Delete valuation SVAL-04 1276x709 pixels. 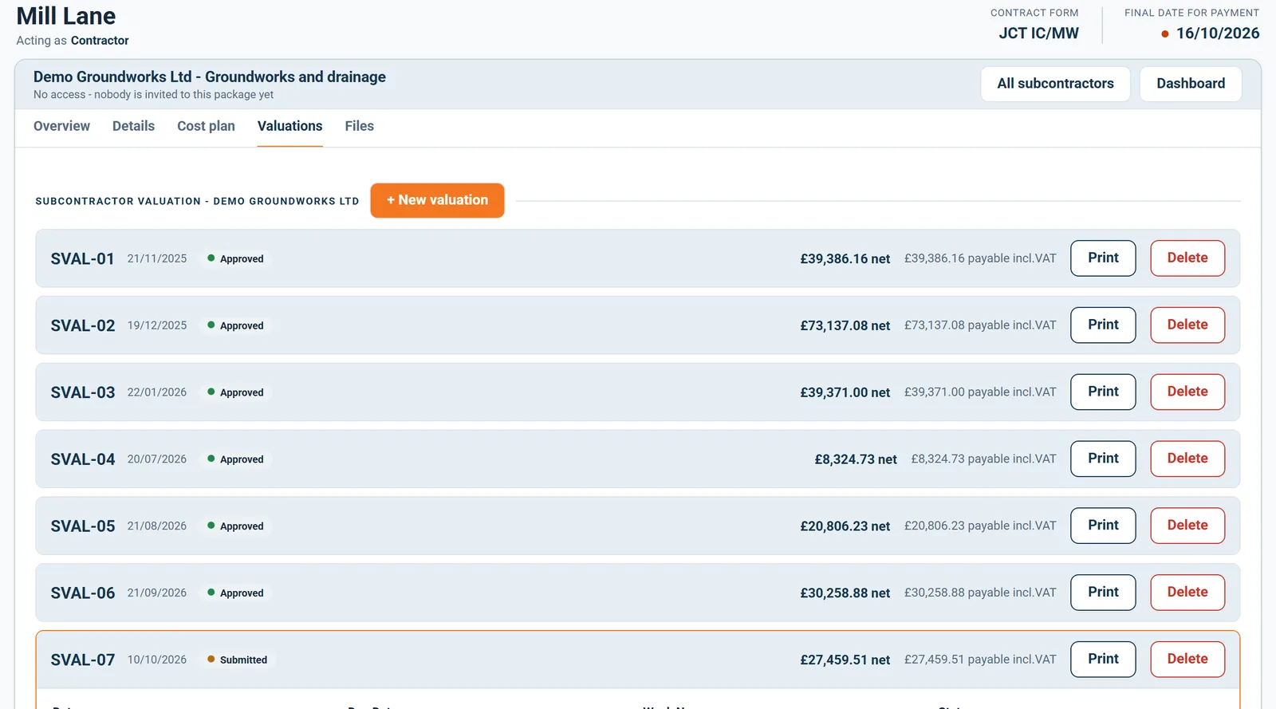[1187, 459]
